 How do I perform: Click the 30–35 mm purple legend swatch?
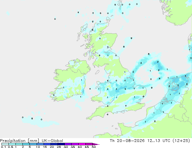coord(68,144)
